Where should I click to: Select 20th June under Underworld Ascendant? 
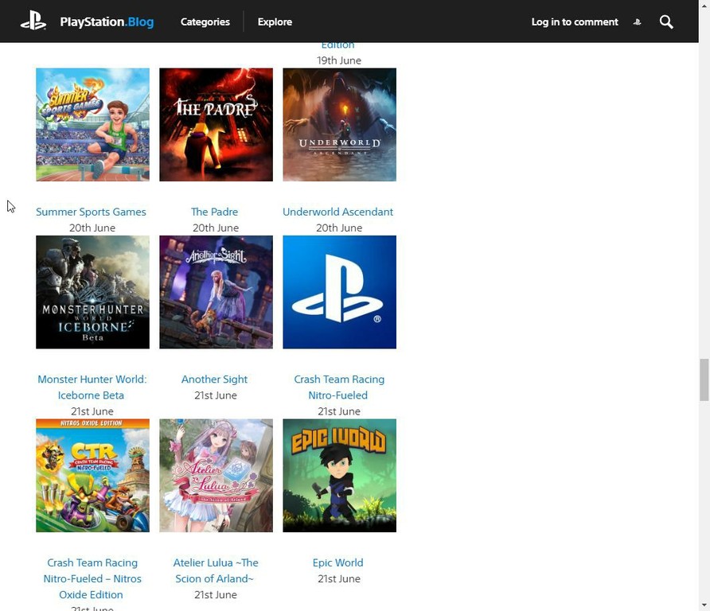coord(339,228)
